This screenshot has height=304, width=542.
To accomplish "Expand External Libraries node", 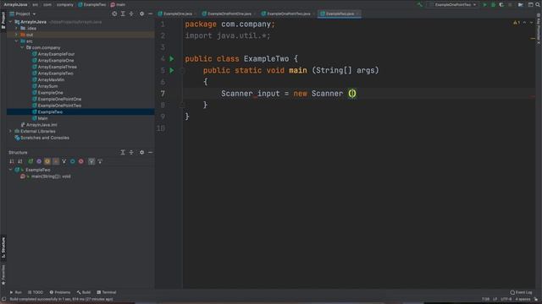I will tap(11, 132).
